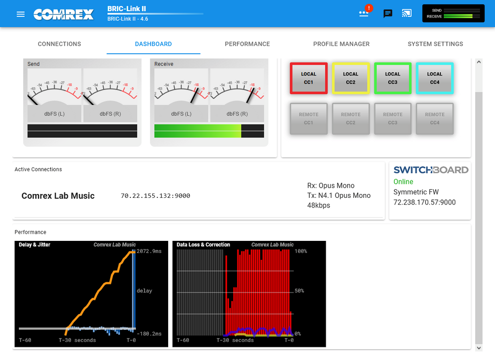Toggle the Local CC1 contact closure
Screen dimensions: 495x357
tap(308, 78)
